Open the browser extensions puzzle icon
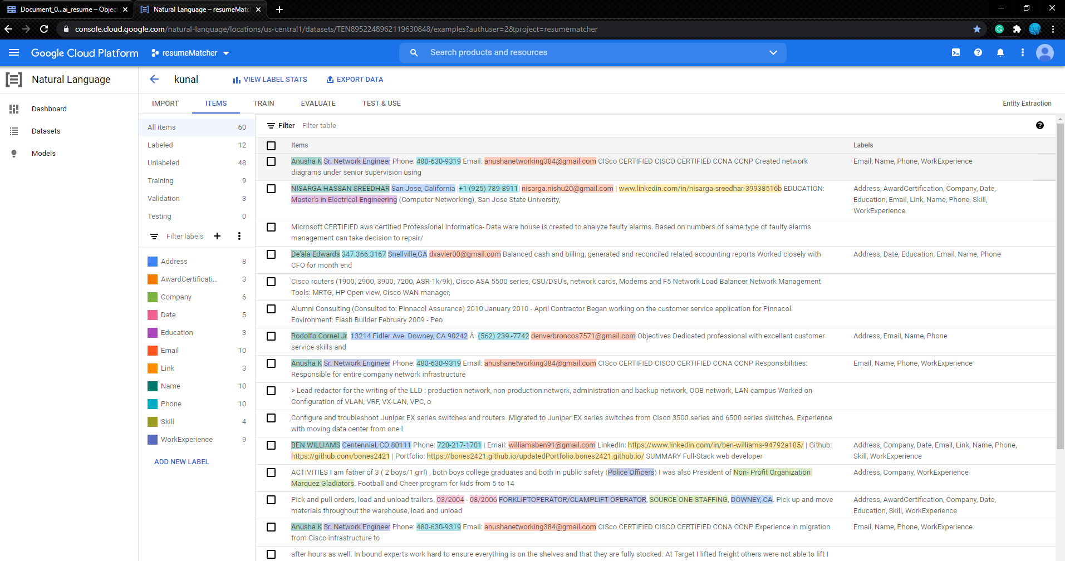1065x561 pixels. (x=1017, y=29)
